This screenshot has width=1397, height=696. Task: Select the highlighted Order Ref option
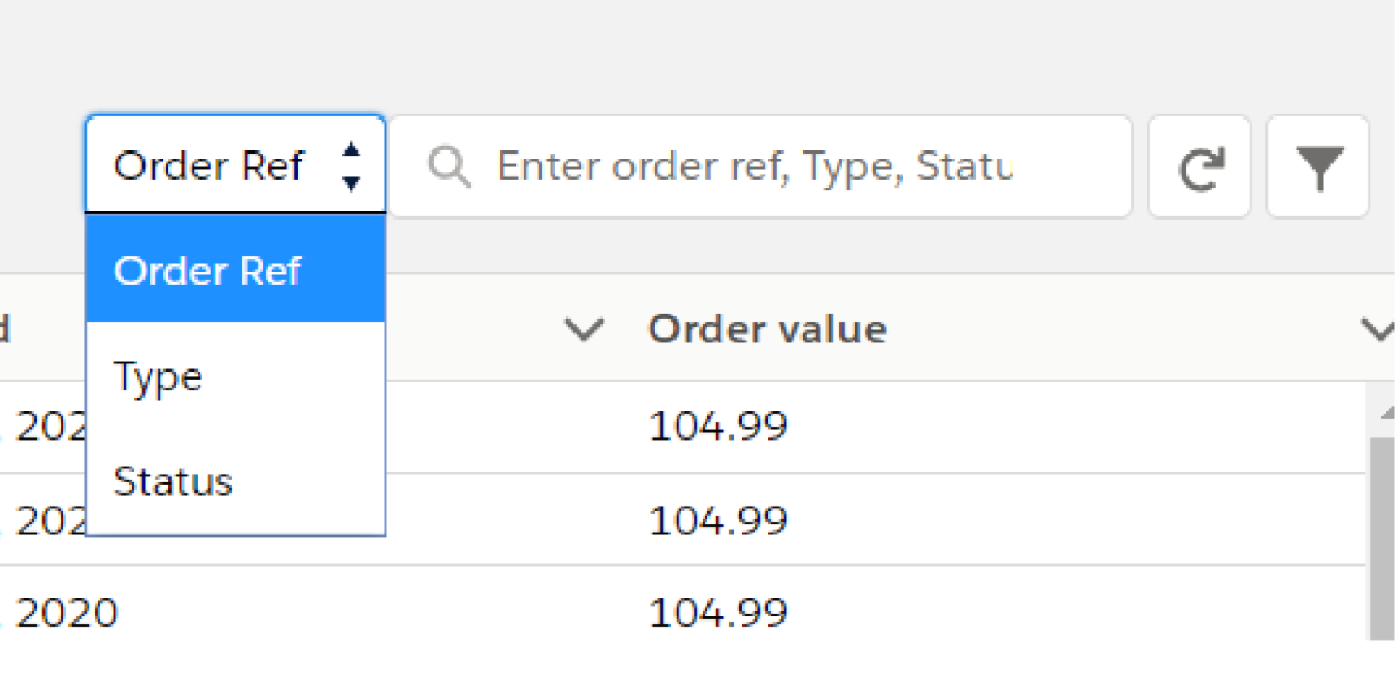point(208,270)
